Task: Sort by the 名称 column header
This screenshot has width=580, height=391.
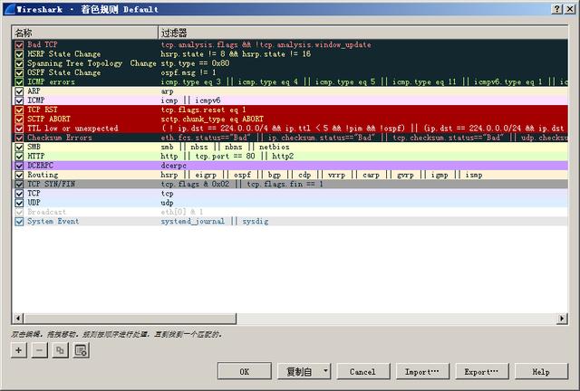Action: point(84,33)
